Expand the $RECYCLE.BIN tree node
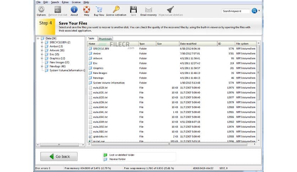Image resolution: width=297 pixels, height=172 pixels. tap(42, 42)
